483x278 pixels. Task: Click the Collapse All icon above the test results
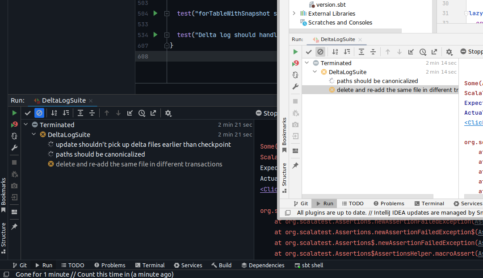(92, 113)
